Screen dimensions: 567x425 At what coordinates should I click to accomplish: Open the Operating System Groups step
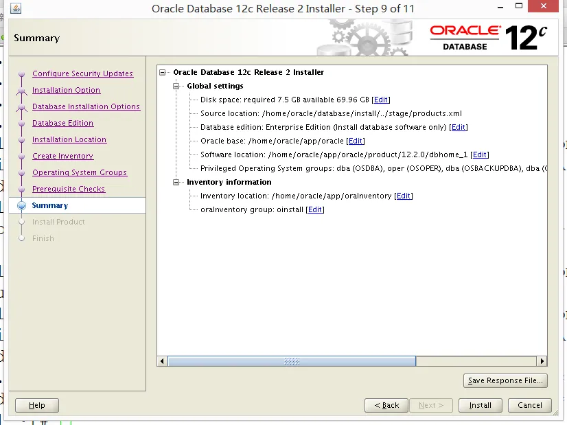point(80,172)
